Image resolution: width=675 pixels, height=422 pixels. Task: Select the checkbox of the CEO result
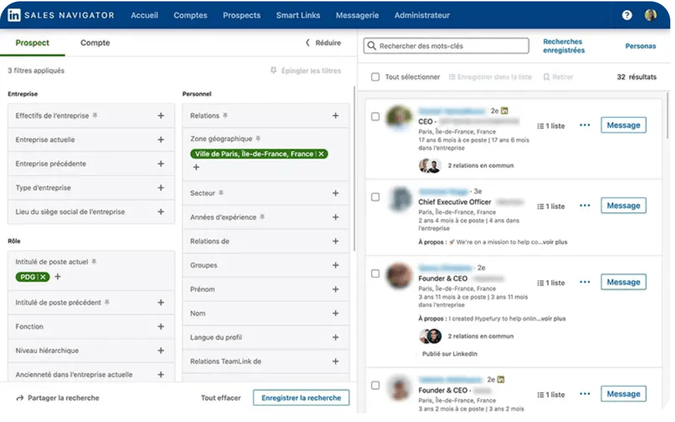tap(375, 117)
